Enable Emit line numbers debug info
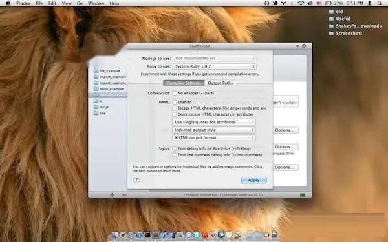Screen dimensions: 388x242 coord(175,155)
